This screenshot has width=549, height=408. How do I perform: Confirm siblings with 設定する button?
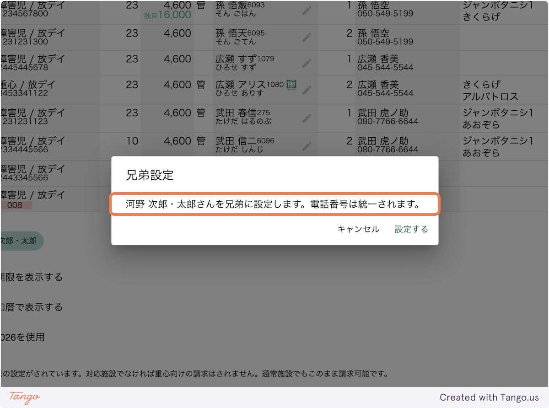click(410, 229)
